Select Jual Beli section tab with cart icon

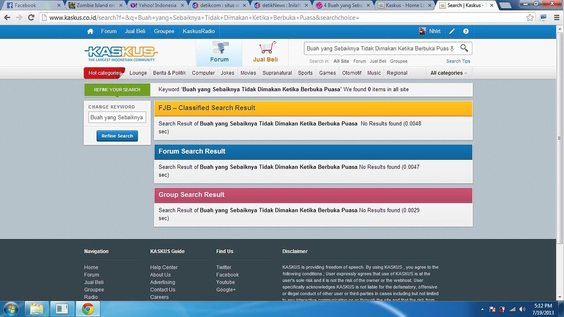(265, 52)
